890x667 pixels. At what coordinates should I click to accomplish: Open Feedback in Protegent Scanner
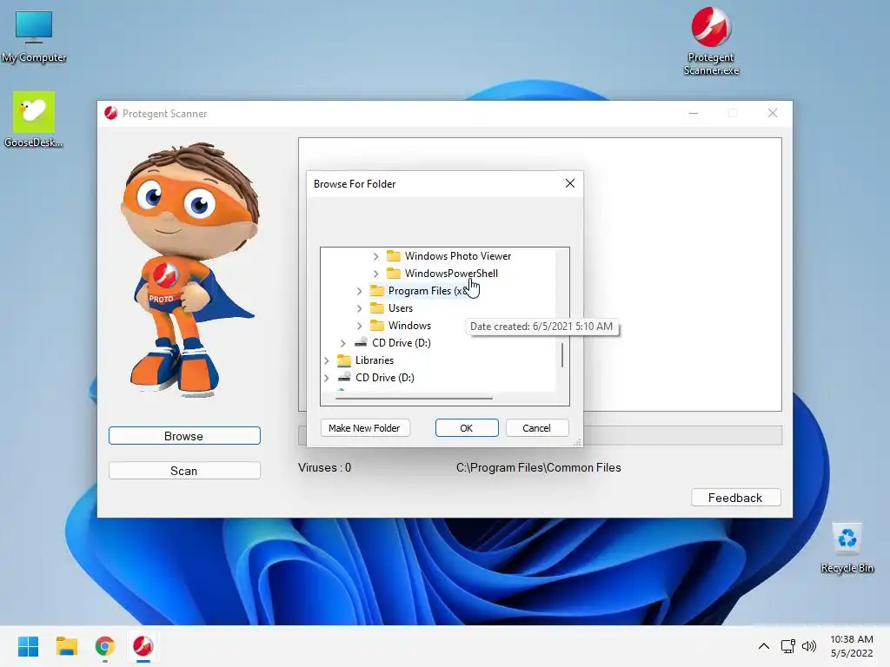pyautogui.click(x=735, y=498)
